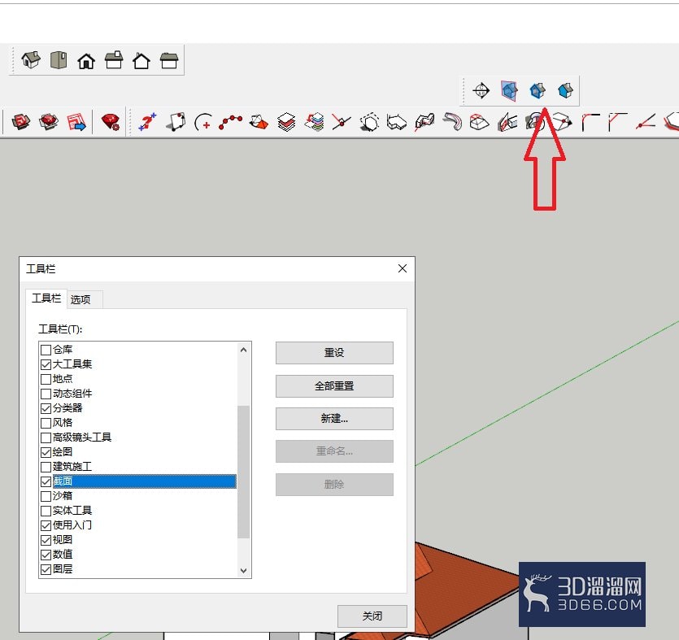Viewport: 679px width, 640px height.
Task: Uncheck the 截面 toolbar checkbox
Action: tap(46, 481)
